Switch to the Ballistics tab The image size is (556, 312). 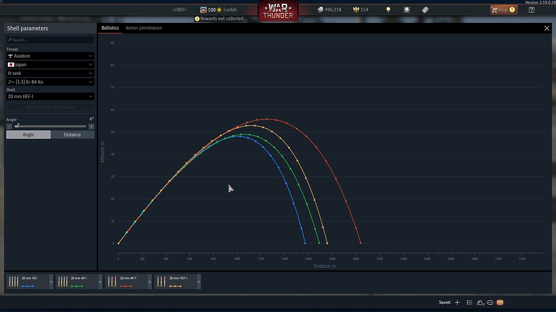(x=110, y=28)
